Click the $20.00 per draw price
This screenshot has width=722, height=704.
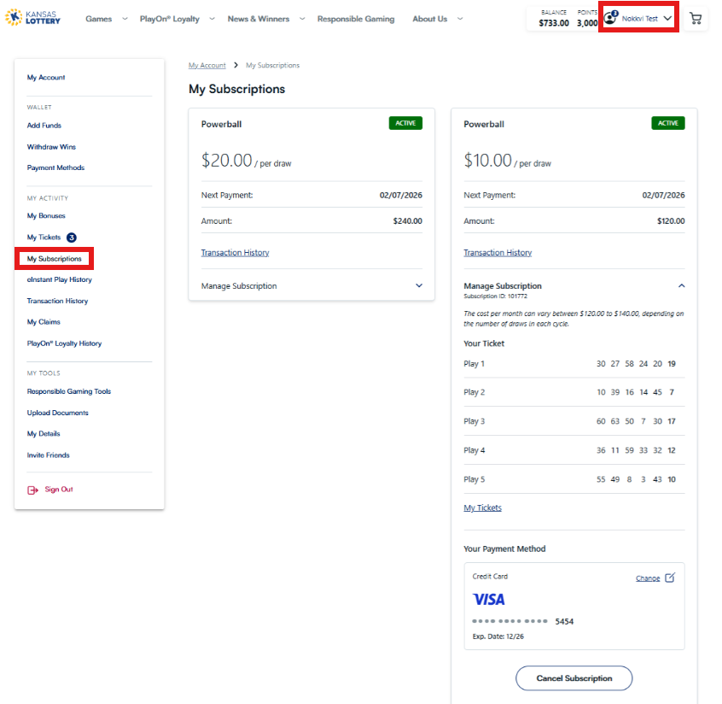coord(247,161)
